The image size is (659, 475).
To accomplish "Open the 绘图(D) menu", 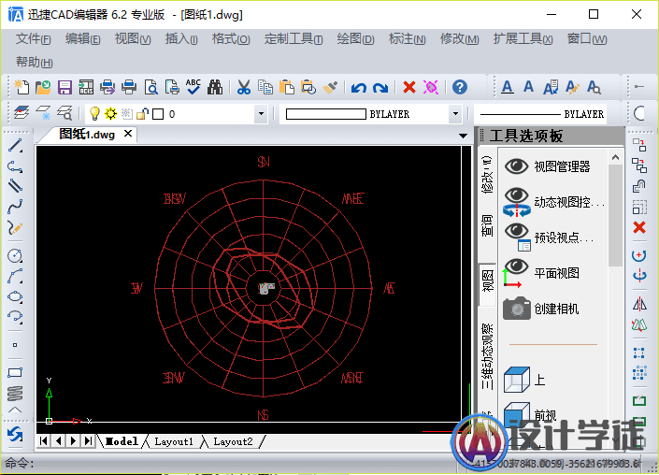I will click(x=355, y=39).
